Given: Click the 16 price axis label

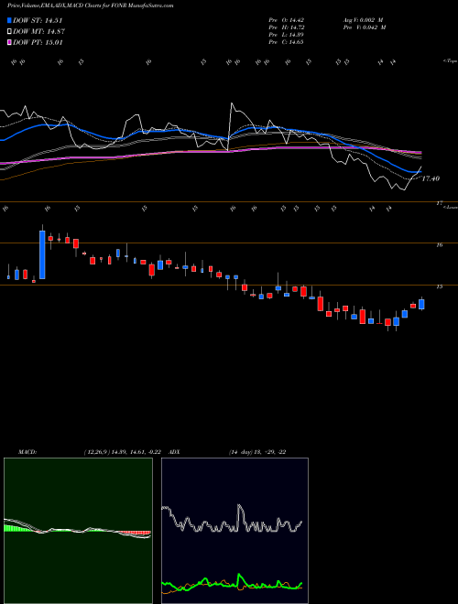Looking at the screenshot, I should [x=439, y=244].
